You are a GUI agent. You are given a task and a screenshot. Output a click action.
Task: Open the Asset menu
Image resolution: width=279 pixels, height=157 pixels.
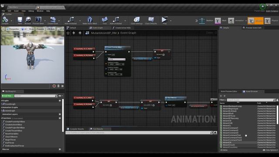pos(16,11)
